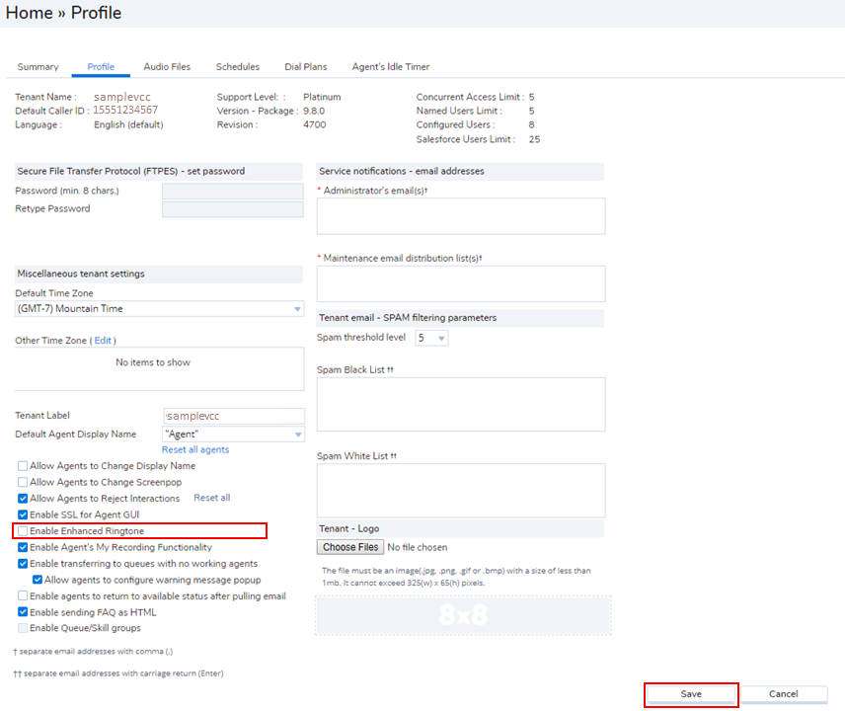Click the Cancel button
This screenshot has width=845, height=711.
click(784, 694)
